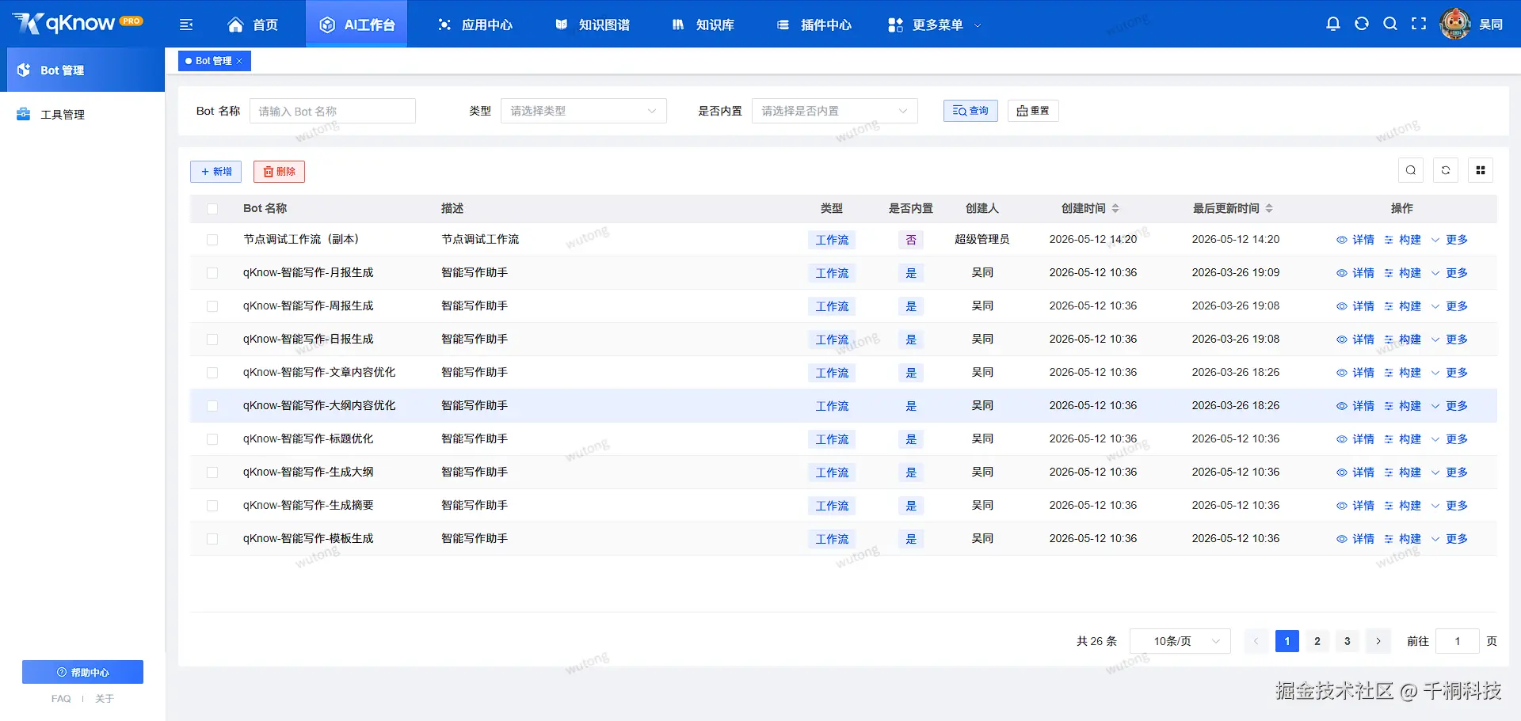Open 构建 for qKnow-智能写作-大纲内容优化
1521x721 pixels.
click(x=1402, y=406)
